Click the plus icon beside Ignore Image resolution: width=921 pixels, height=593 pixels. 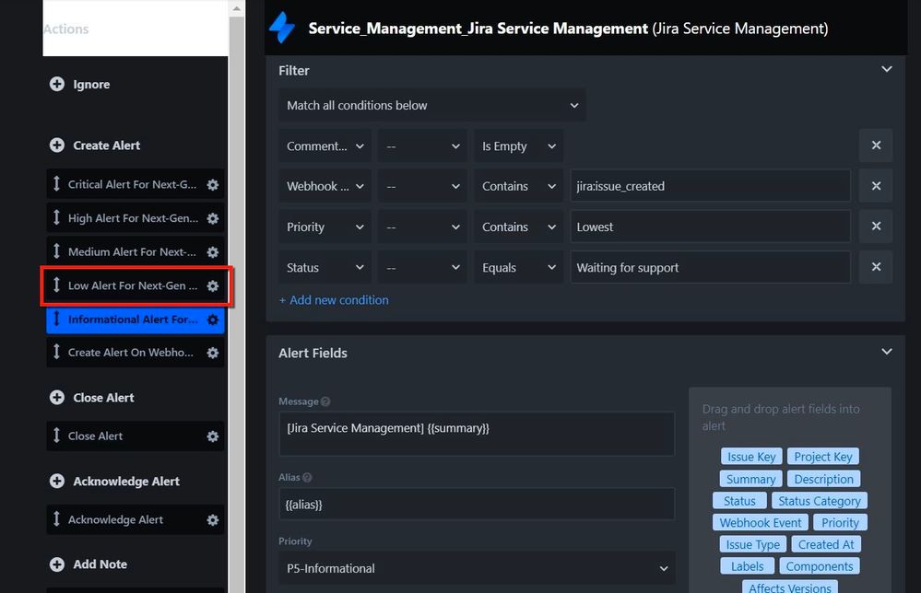[x=57, y=84]
